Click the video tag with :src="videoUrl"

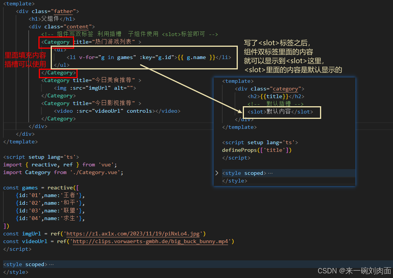[117, 111]
